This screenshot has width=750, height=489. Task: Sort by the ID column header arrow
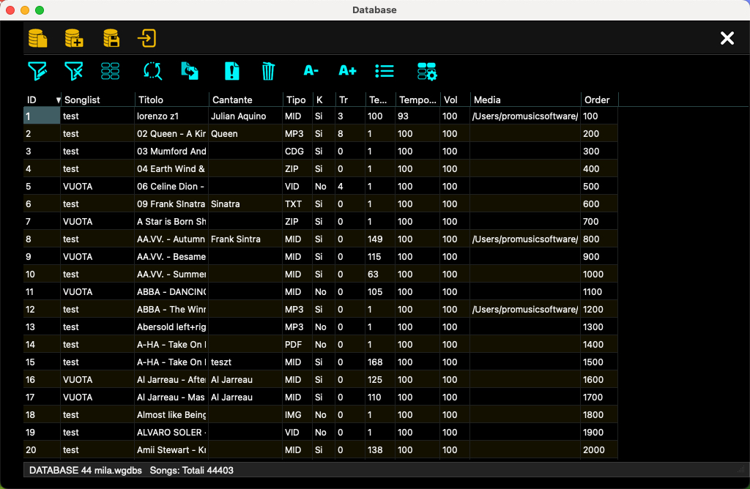[58, 100]
